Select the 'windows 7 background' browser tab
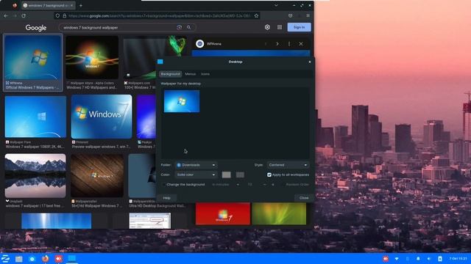This screenshot has width=471, height=264. tap(48, 5)
